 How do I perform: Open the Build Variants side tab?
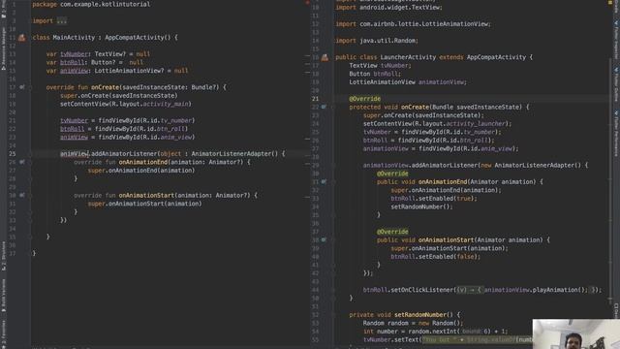4,296
